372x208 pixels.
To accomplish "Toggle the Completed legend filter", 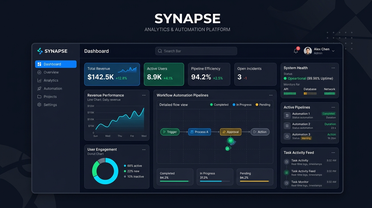I will tap(219, 105).
